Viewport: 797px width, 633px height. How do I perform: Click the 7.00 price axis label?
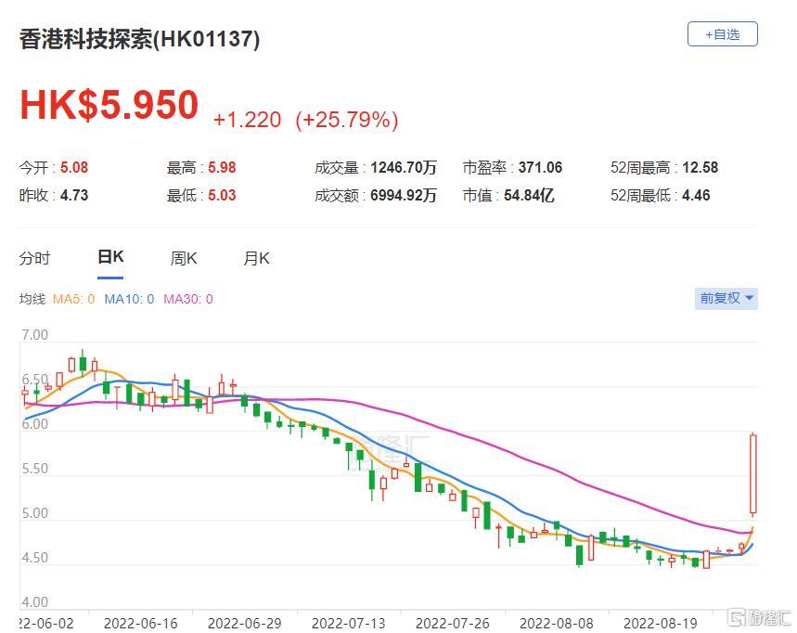click(35, 334)
